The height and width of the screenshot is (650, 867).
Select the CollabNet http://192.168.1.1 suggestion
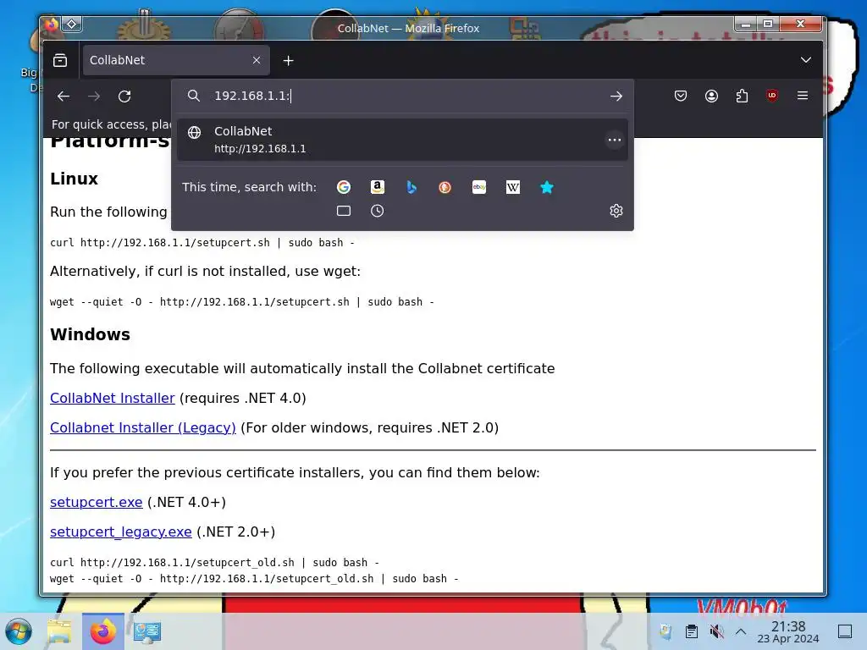tap(402, 140)
